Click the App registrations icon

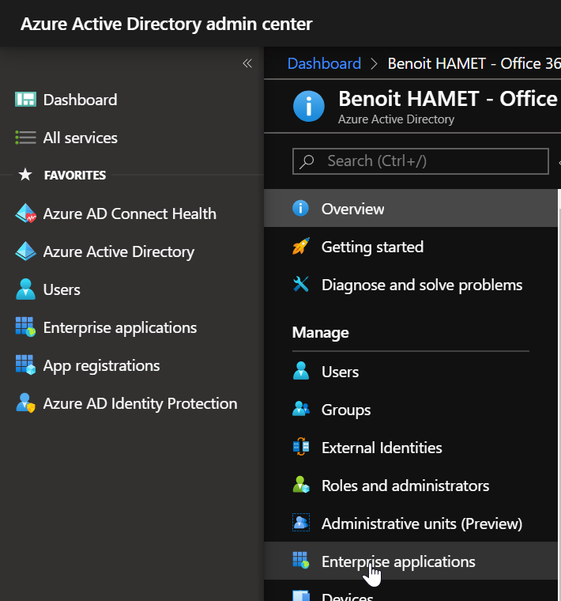pos(25,365)
